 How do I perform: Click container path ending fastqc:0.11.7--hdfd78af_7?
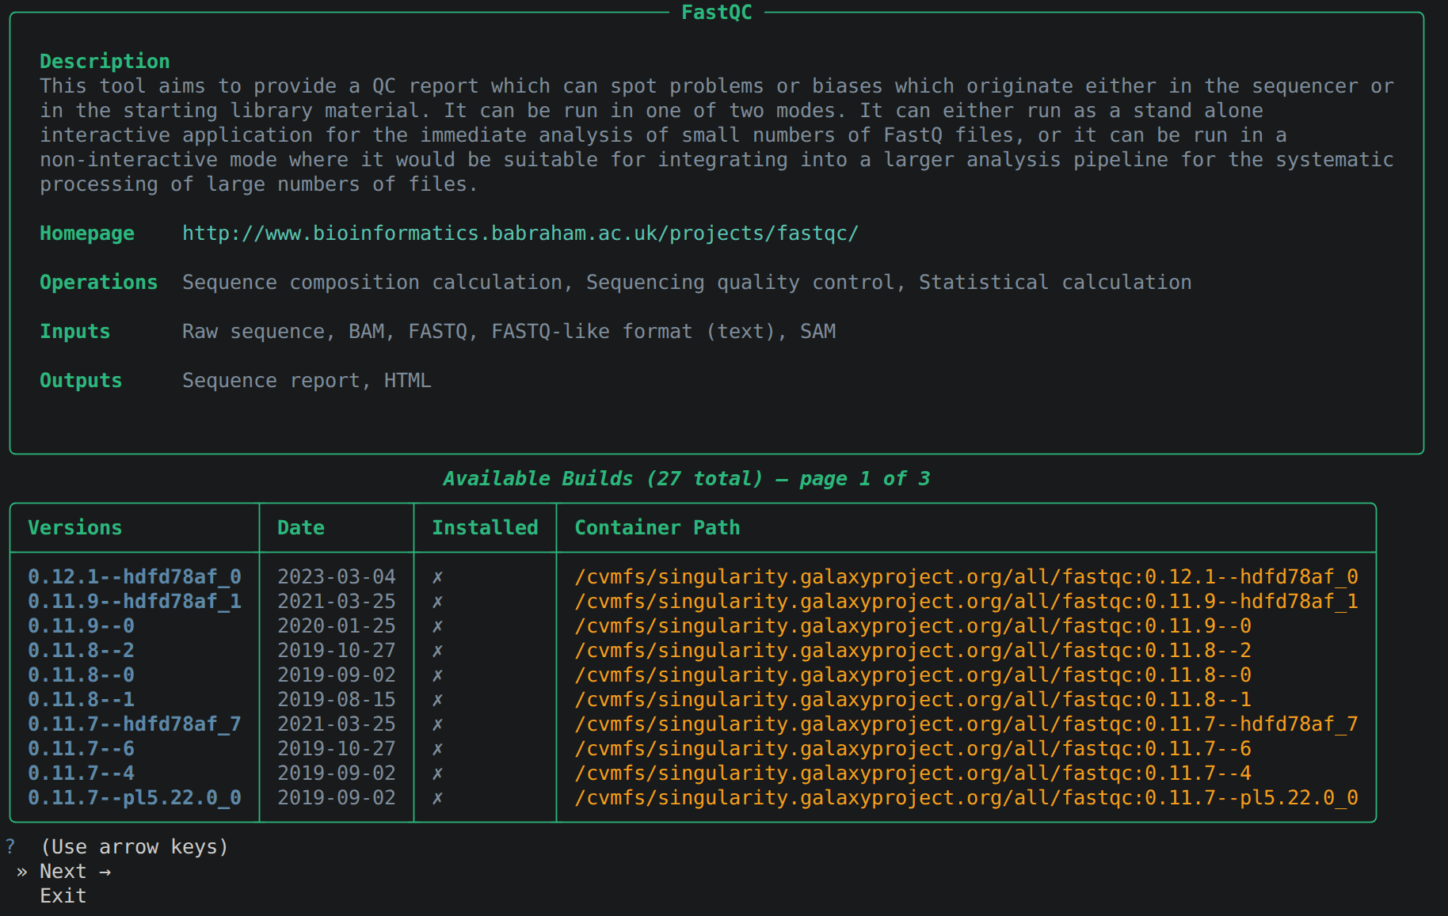(x=966, y=724)
